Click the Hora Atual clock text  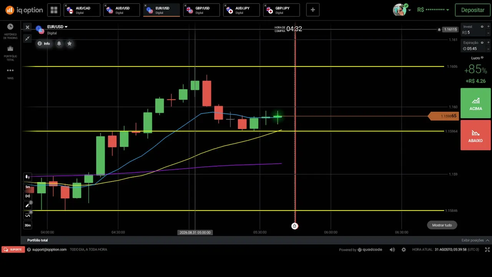pyautogui.click(x=445, y=250)
